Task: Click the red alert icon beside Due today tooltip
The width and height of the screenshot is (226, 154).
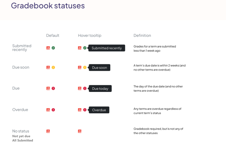Action: tap(85, 88)
